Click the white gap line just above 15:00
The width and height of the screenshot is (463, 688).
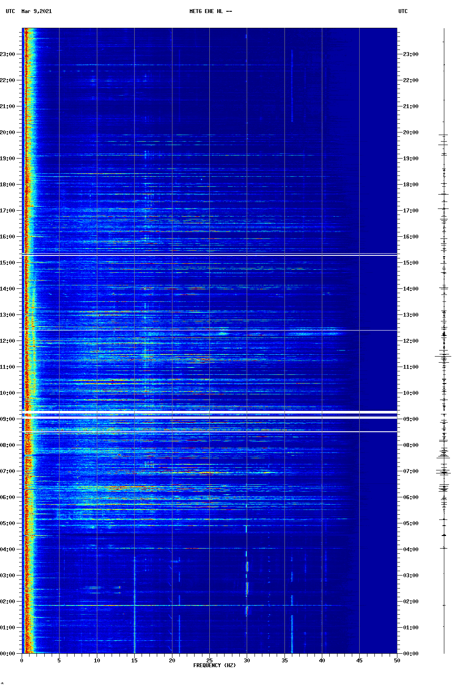point(209,255)
